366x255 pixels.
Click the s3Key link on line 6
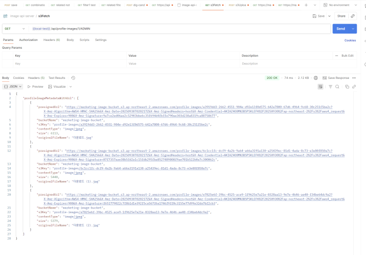pos(143,125)
